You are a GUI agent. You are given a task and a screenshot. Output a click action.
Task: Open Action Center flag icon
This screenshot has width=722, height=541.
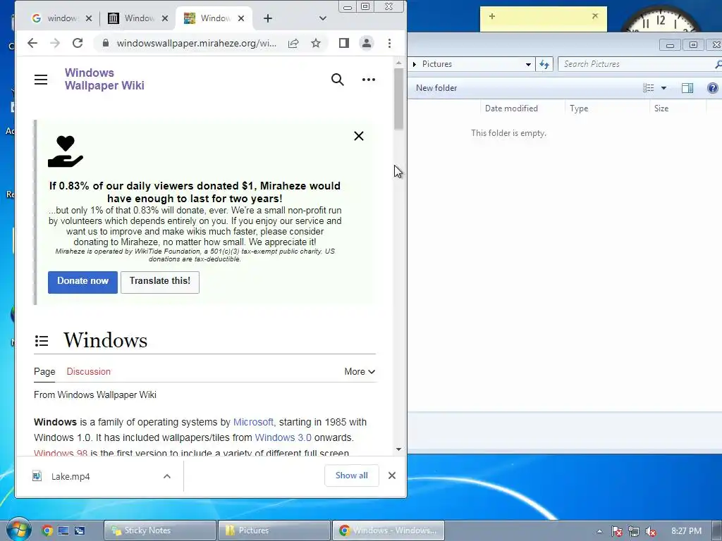(616, 532)
